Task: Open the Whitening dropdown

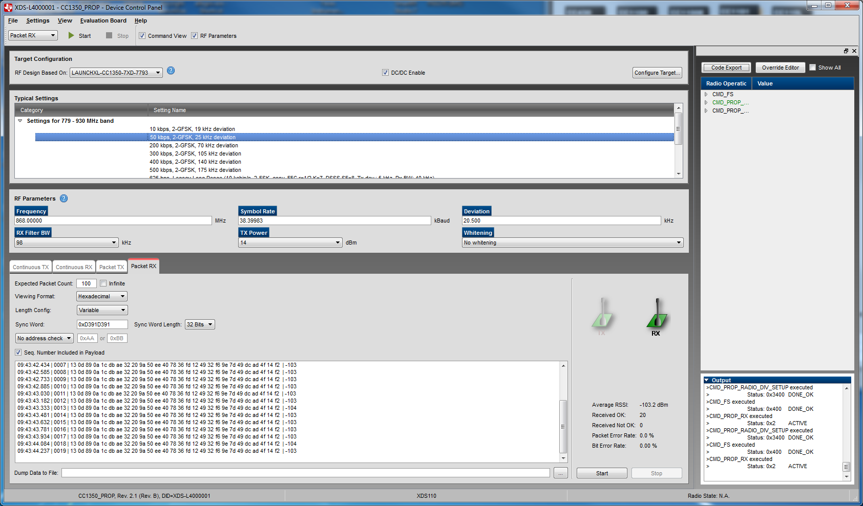Action: (x=679, y=243)
